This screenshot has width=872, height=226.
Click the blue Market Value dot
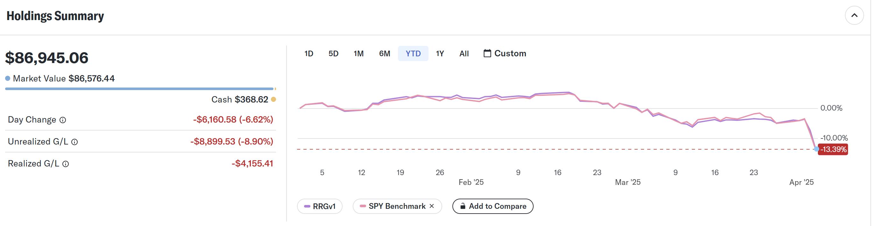coord(7,79)
